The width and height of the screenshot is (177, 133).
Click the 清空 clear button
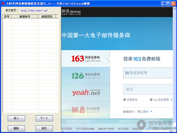tap(44, 128)
